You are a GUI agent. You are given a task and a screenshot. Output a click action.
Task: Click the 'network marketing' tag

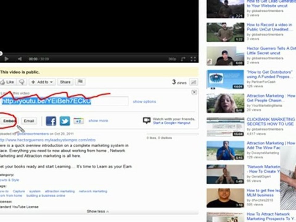[x=93, y=191]
